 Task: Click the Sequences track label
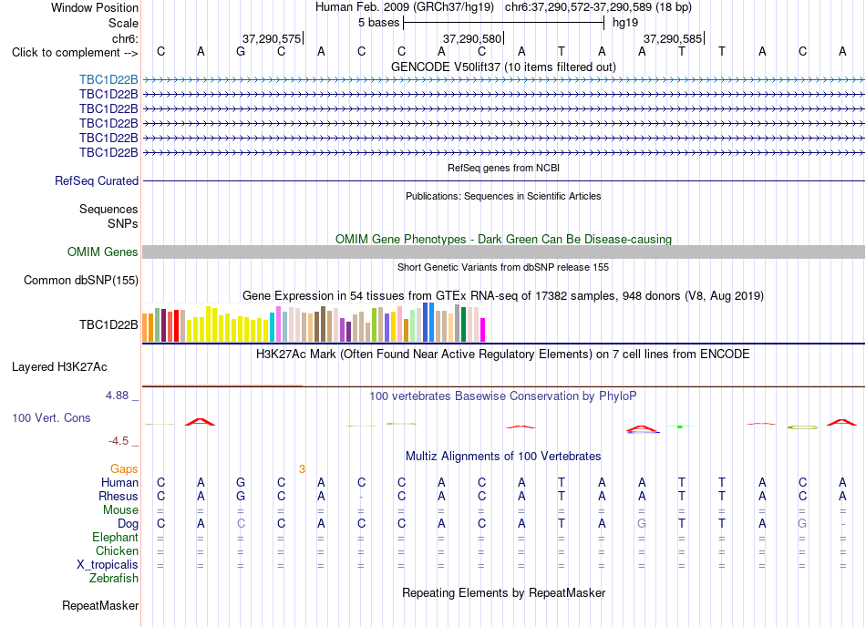click(x=108, y=210)
